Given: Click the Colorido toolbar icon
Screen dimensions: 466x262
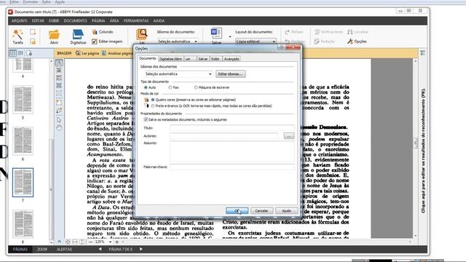Looking at the screenshot, I should pos(95,32).
